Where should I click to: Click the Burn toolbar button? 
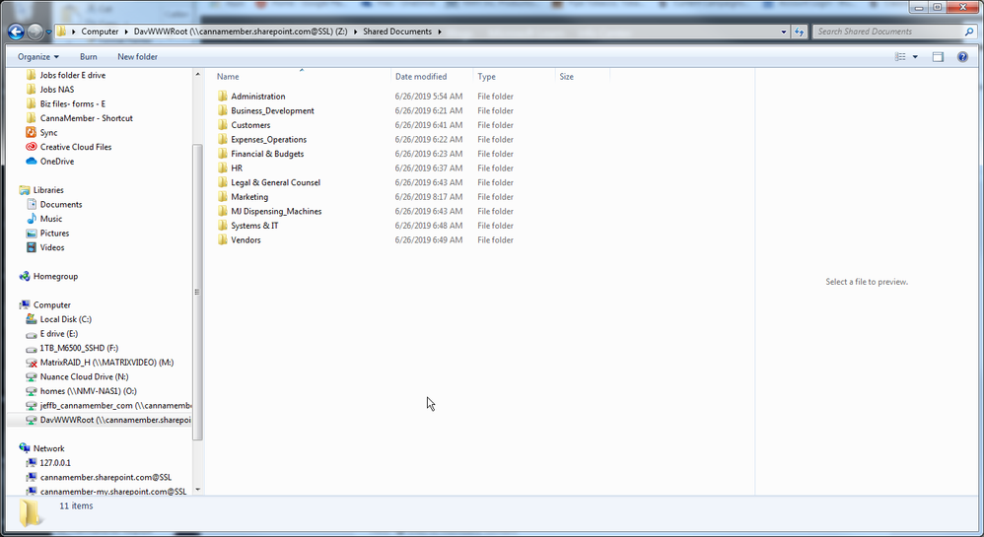89,56
